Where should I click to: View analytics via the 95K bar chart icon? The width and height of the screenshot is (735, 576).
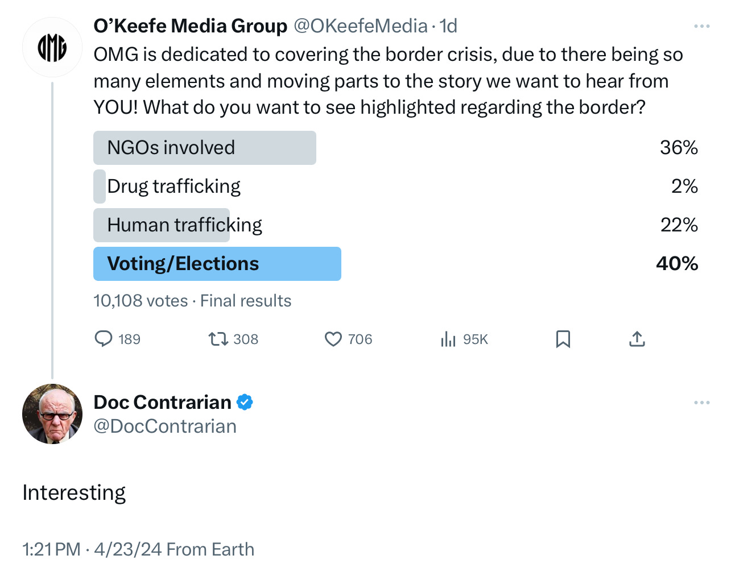pyautogui.click(x=448, y=339)
